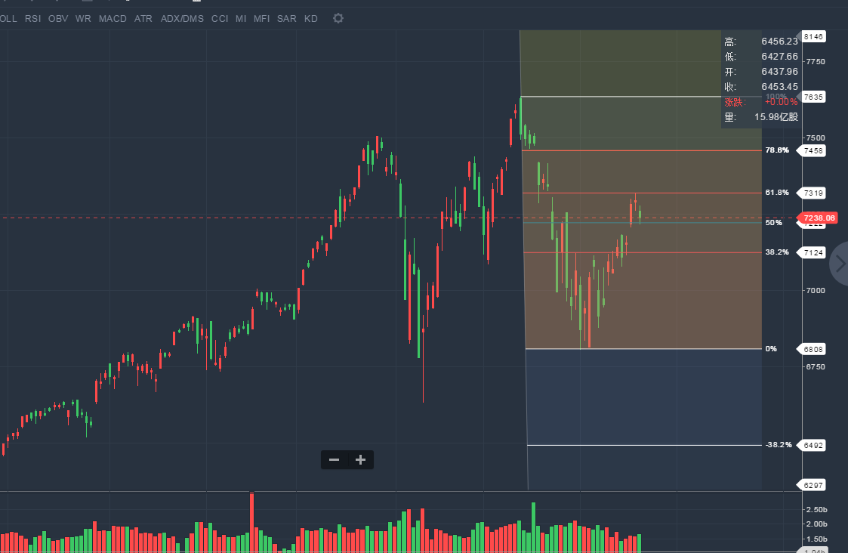Click the 7750 price axis label

click(x=816, y=62)
